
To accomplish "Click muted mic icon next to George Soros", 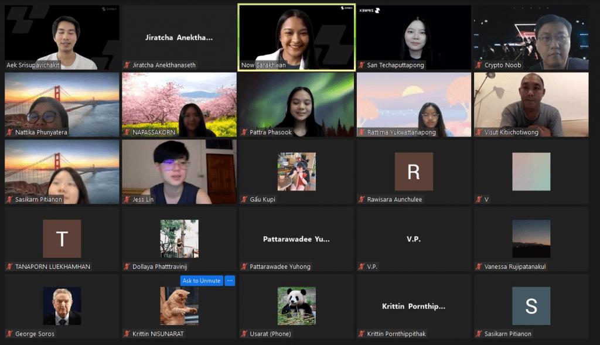I will [9, 334].
